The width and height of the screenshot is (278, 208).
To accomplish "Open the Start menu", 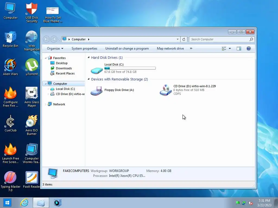I will [7, 203].
